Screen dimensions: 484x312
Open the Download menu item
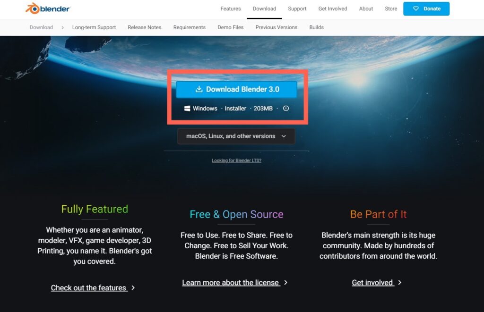point(264,8)
